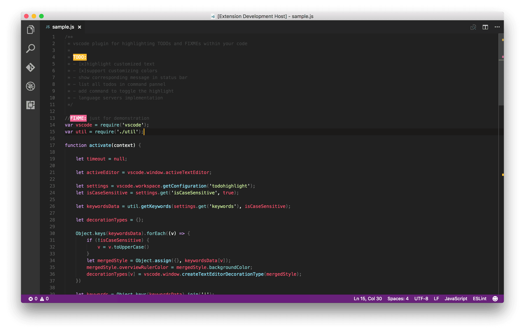
Task: Click the pink FIXME overview ruler marker
Action: click(x=503, y=57)
